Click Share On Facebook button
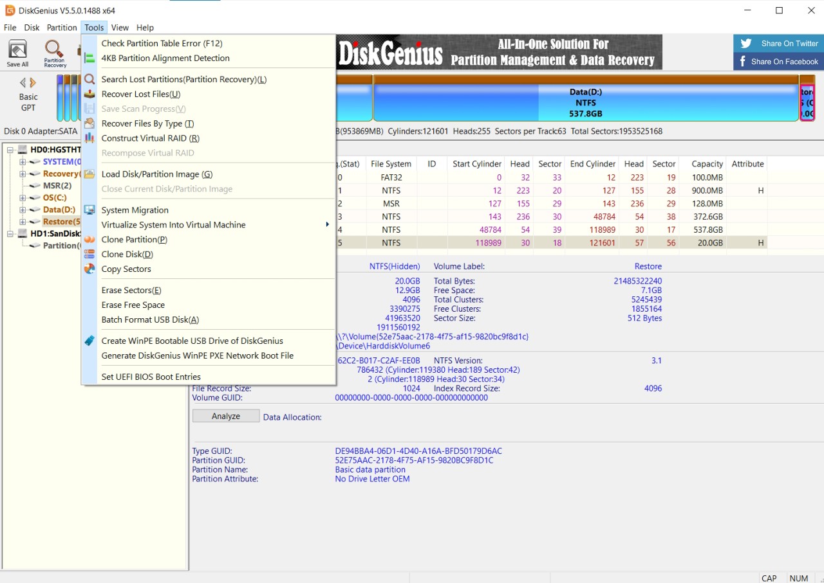 pos(778,62)
